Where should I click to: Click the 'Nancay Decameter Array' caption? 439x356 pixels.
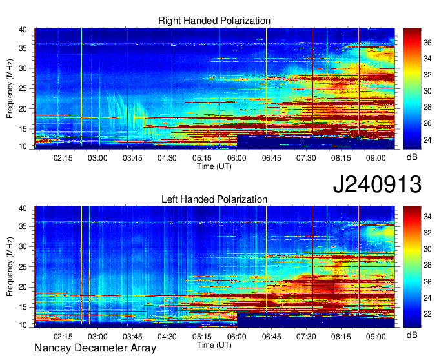(95, 348)
